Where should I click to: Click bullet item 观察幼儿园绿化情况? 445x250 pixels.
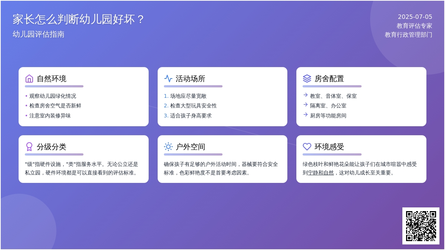click(53, 96)
